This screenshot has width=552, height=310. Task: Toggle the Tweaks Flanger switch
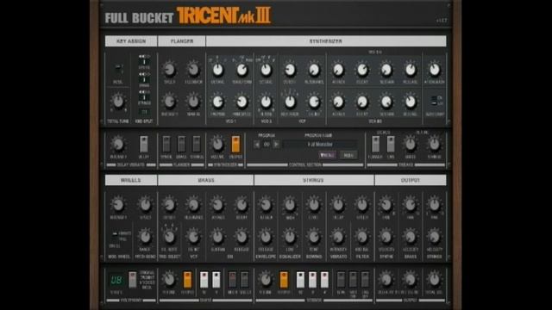pyautogui.click(x=376, y=144)
